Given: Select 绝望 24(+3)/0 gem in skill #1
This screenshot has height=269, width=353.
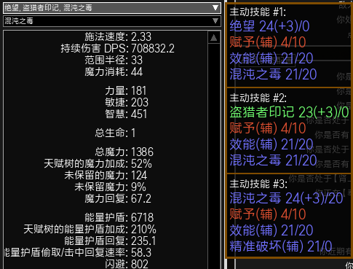Looking at the screenshot, I should 269,26.
